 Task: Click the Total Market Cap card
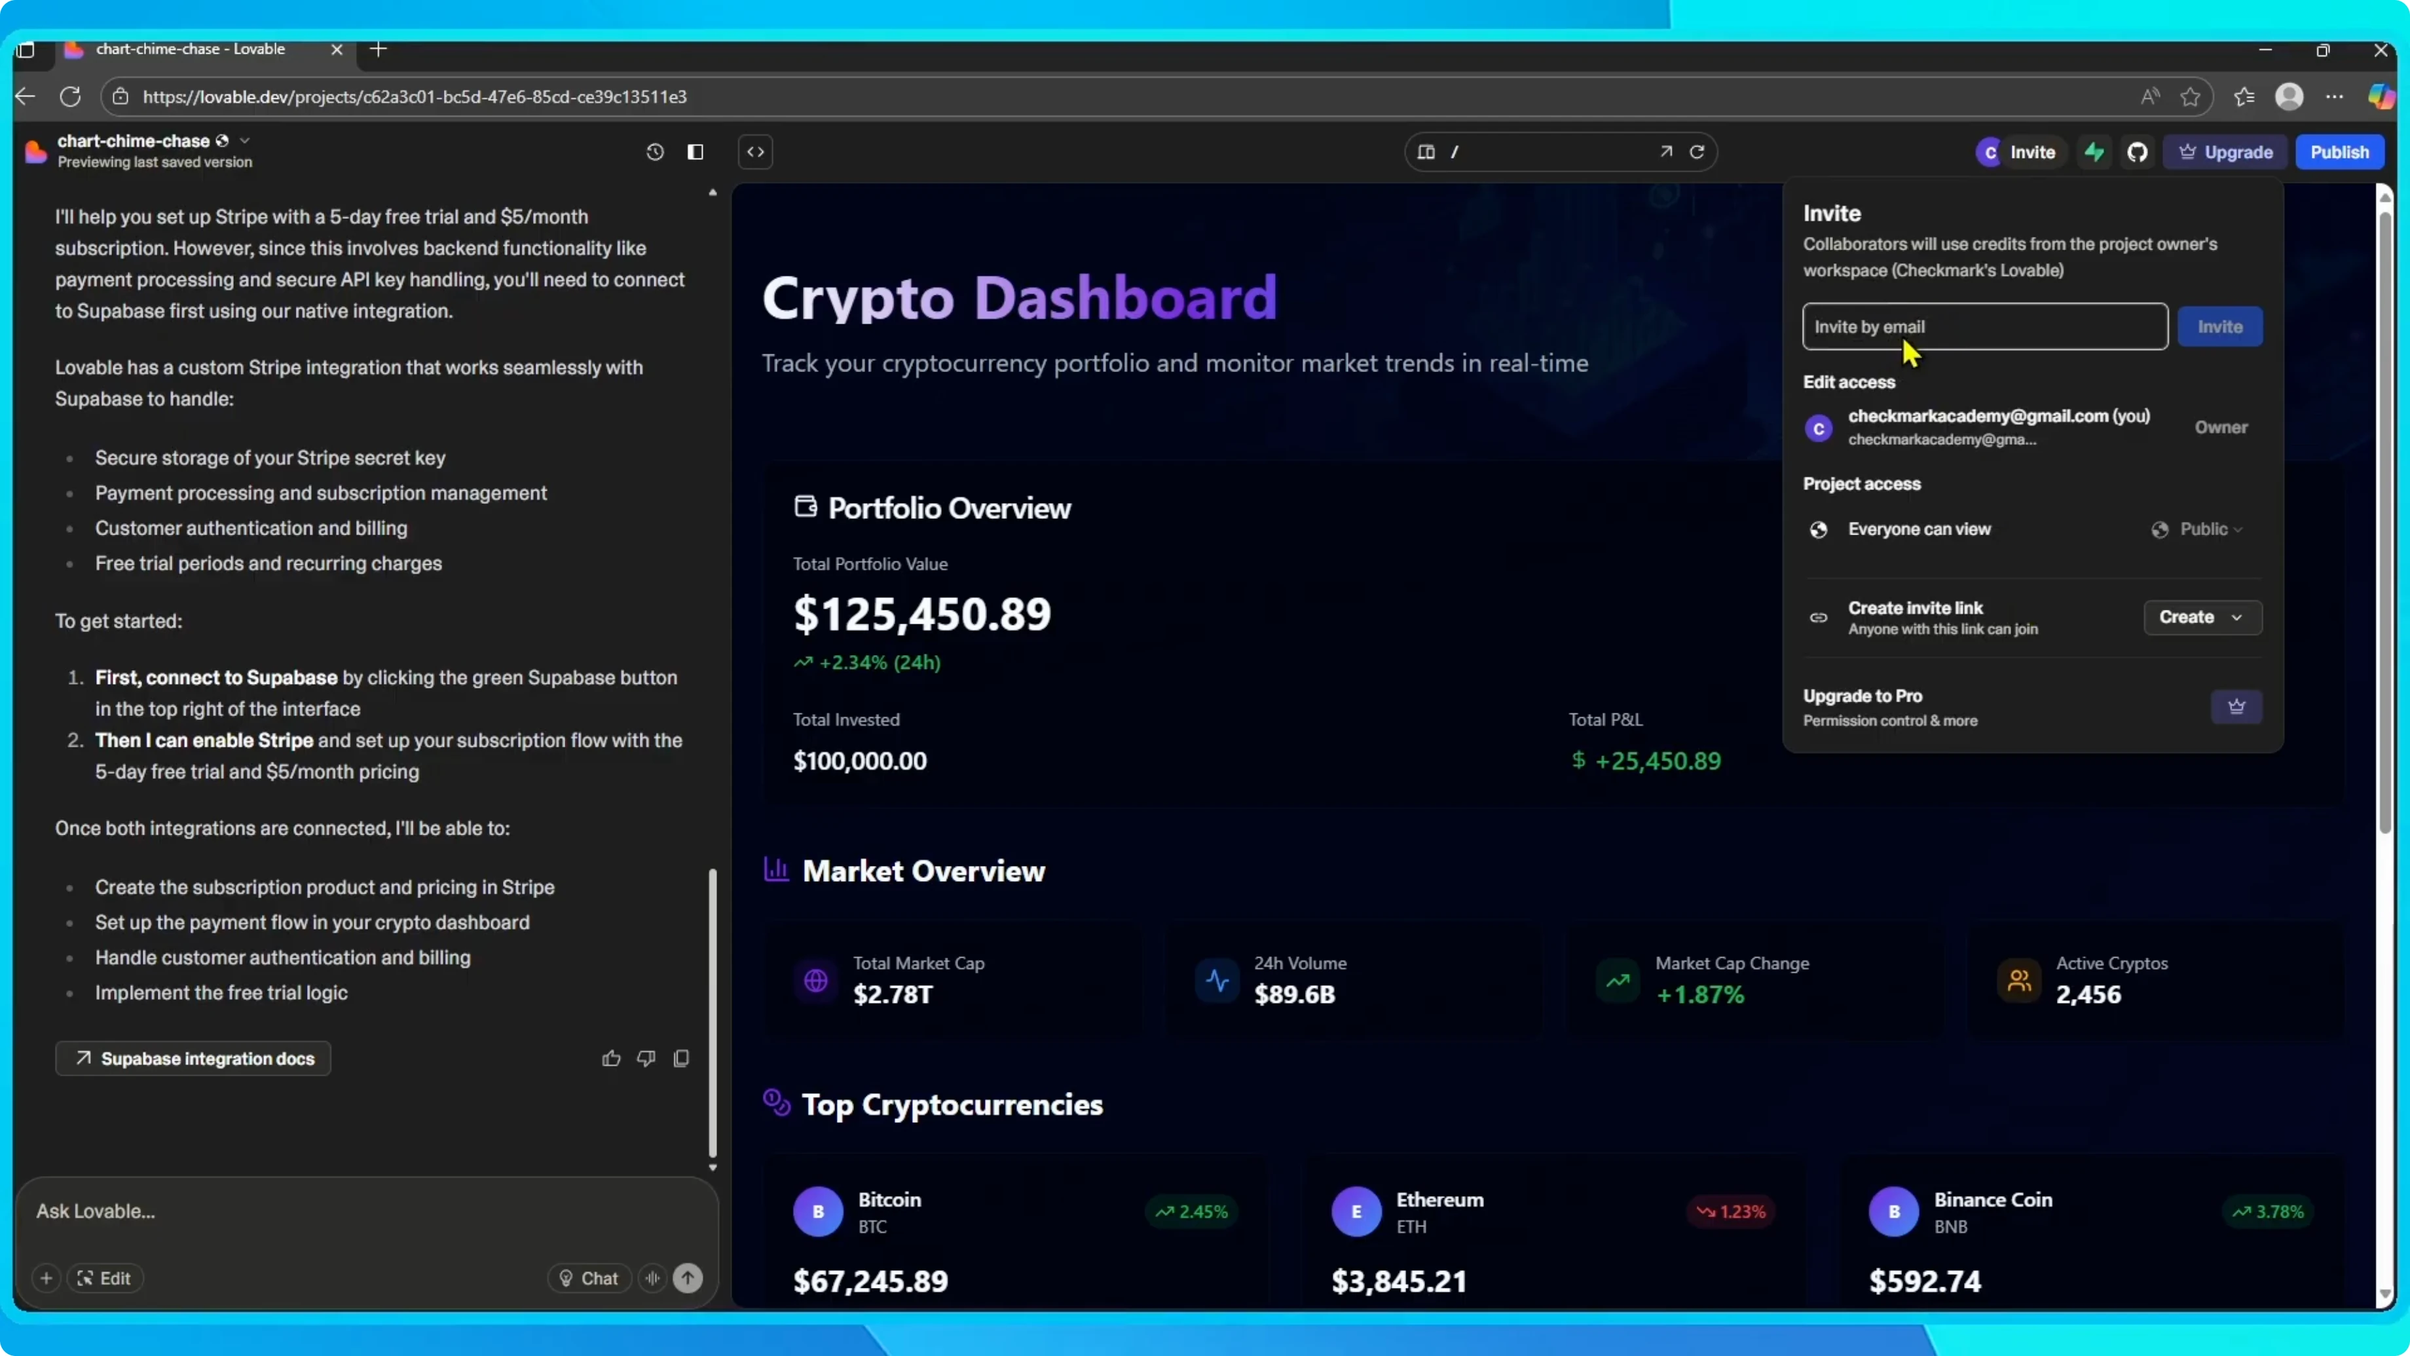click(954, 979)
